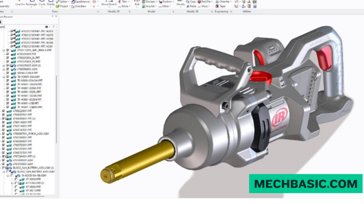The image size is (364, 204).
Task: Click the funnel filter icon in browser
Action: (53, 27)
